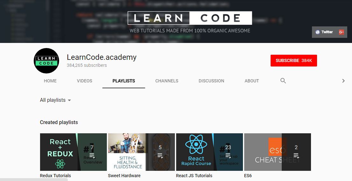Expand the All playlists dropdown
Screen dimensions: 352x181
[55, 100]
